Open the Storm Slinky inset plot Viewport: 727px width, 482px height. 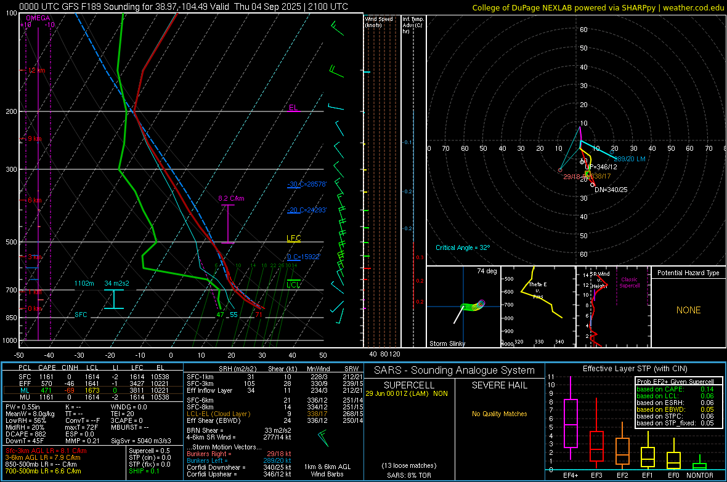[463, 307]
